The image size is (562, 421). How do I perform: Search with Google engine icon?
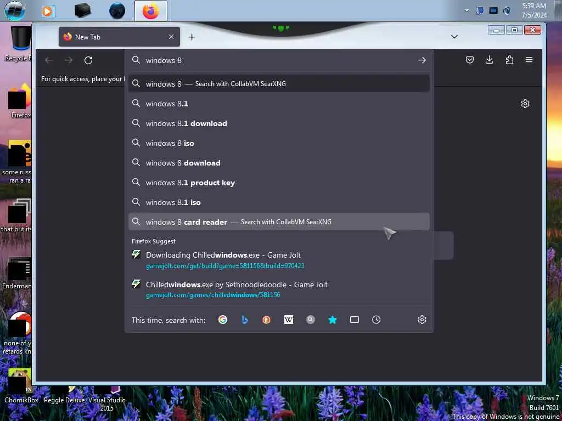point(223,320)
